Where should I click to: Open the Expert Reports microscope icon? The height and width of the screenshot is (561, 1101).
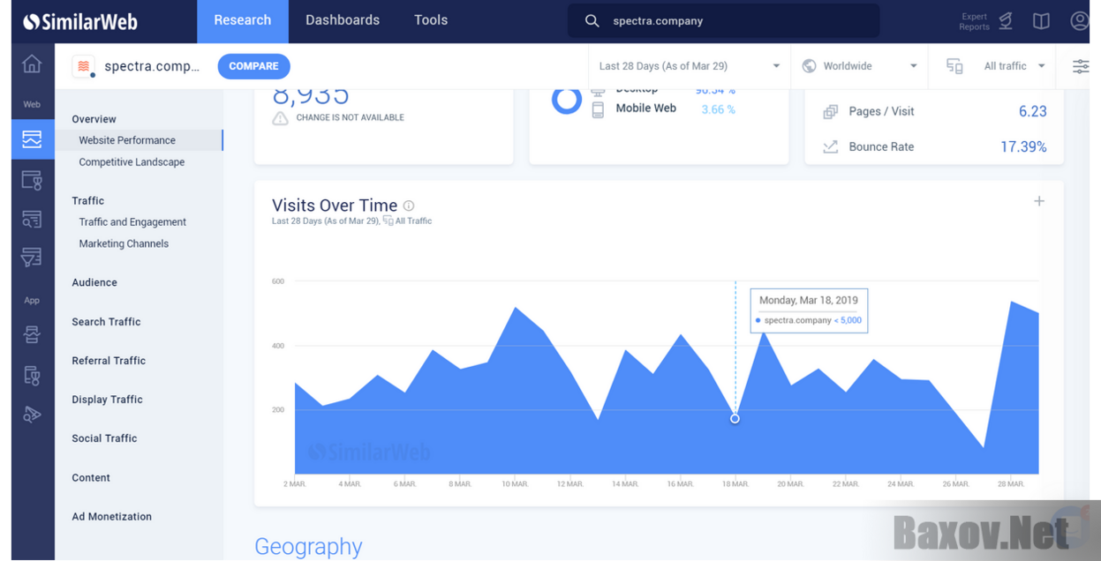(x=1007, y=21)
